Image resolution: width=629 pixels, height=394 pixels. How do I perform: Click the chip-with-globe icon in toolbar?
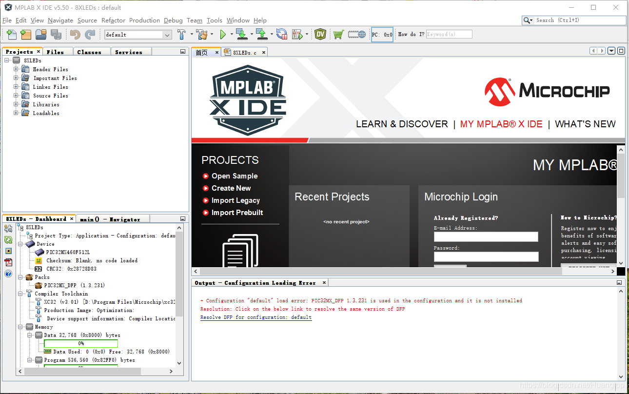click(356, 34)
